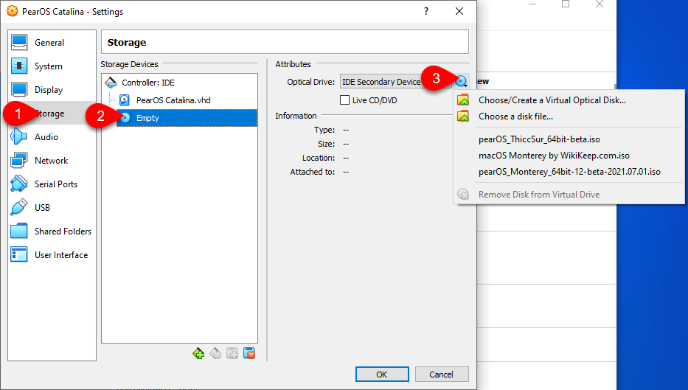Minimize the background VirtualBox window
The width and height of the screenshot is (688, 390).
[532, 4]
